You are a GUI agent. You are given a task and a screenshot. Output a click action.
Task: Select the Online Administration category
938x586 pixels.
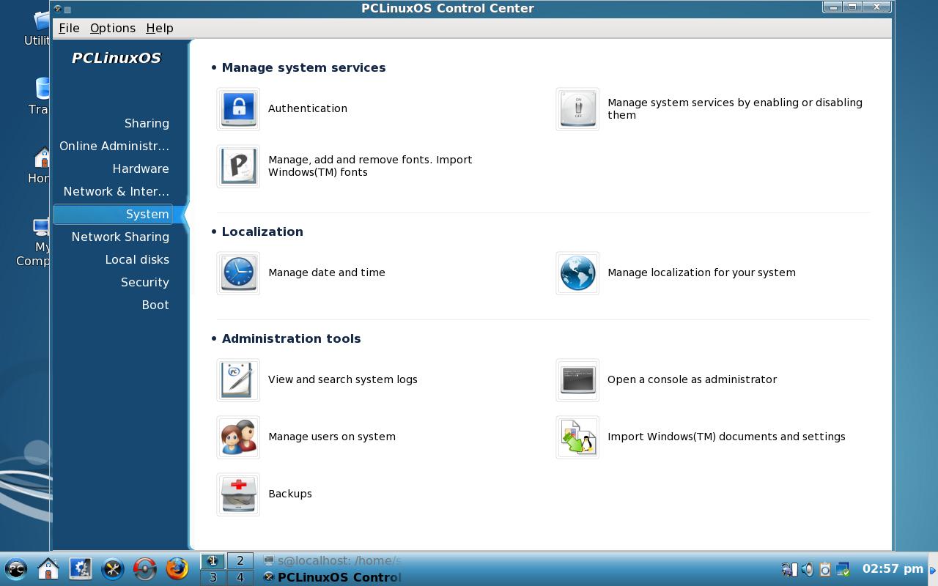(x=114, y=146)
